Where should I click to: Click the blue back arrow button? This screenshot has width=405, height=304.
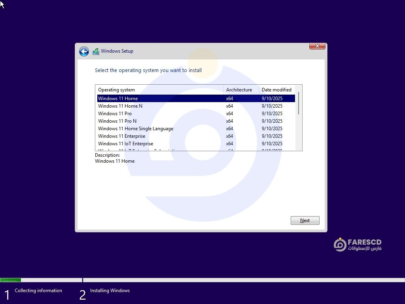click(x=84, y=51)
